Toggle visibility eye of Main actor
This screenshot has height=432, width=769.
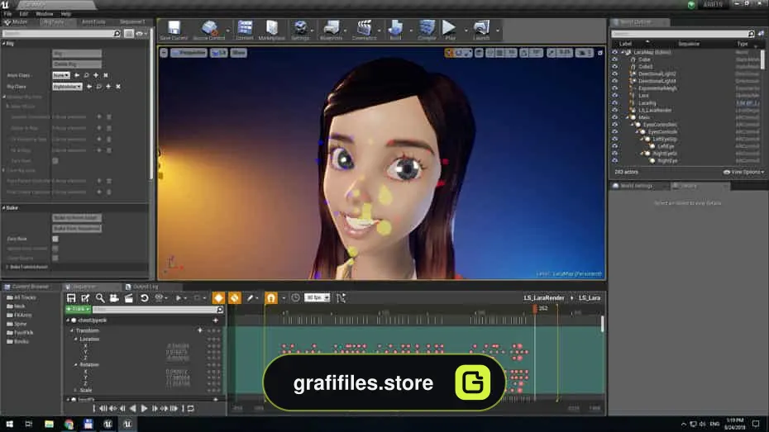coord(615,117)
